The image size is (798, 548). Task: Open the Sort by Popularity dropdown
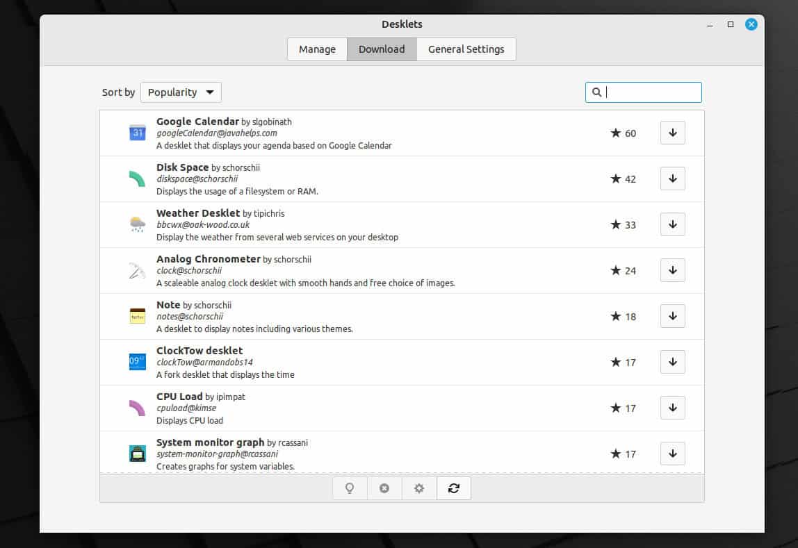pos(181,92)
